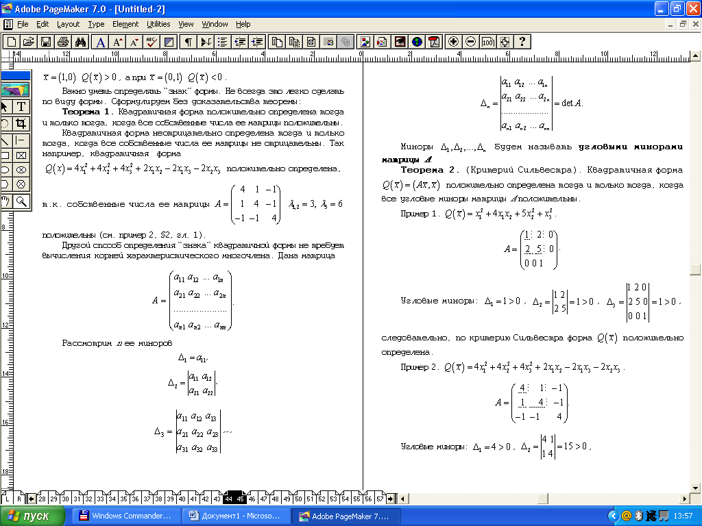Open the right master page R icon

tap(19, 499)
